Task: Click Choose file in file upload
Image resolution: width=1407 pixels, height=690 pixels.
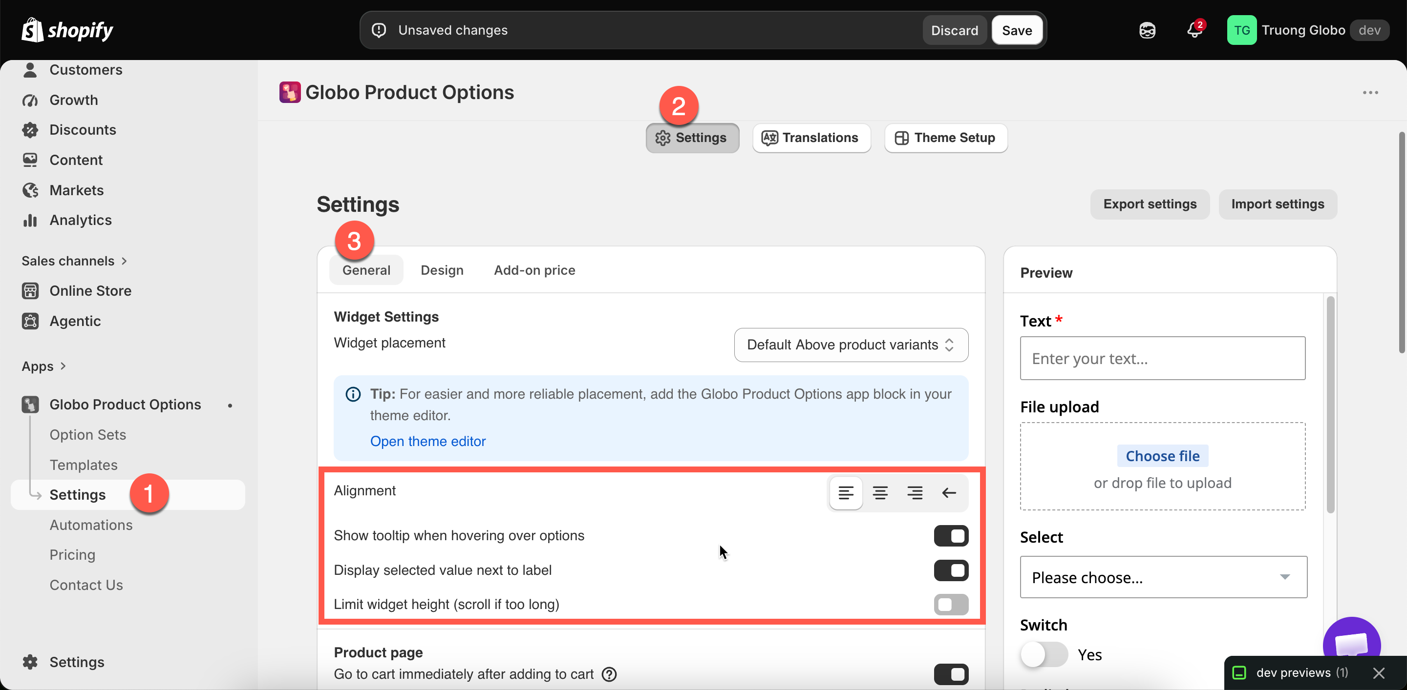Action: pos(1162,456)
